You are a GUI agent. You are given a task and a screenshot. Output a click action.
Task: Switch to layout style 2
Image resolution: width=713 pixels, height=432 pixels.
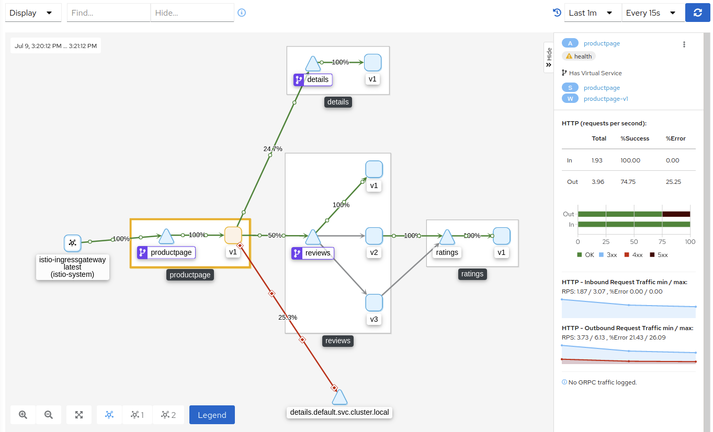[x=168, y=415]
